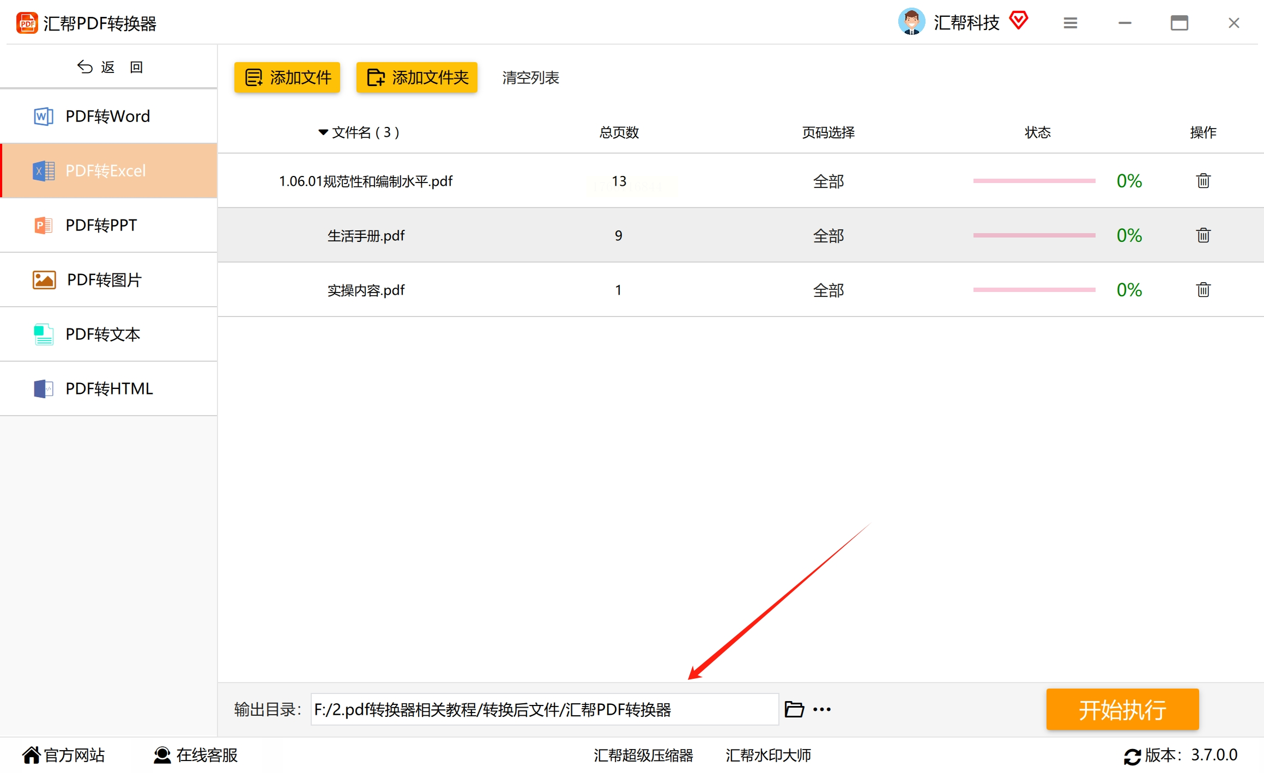The image size is (1264, 773).
Task: Delete the 生活手册.pdf row with trash icon
Action: [1203, 235]
